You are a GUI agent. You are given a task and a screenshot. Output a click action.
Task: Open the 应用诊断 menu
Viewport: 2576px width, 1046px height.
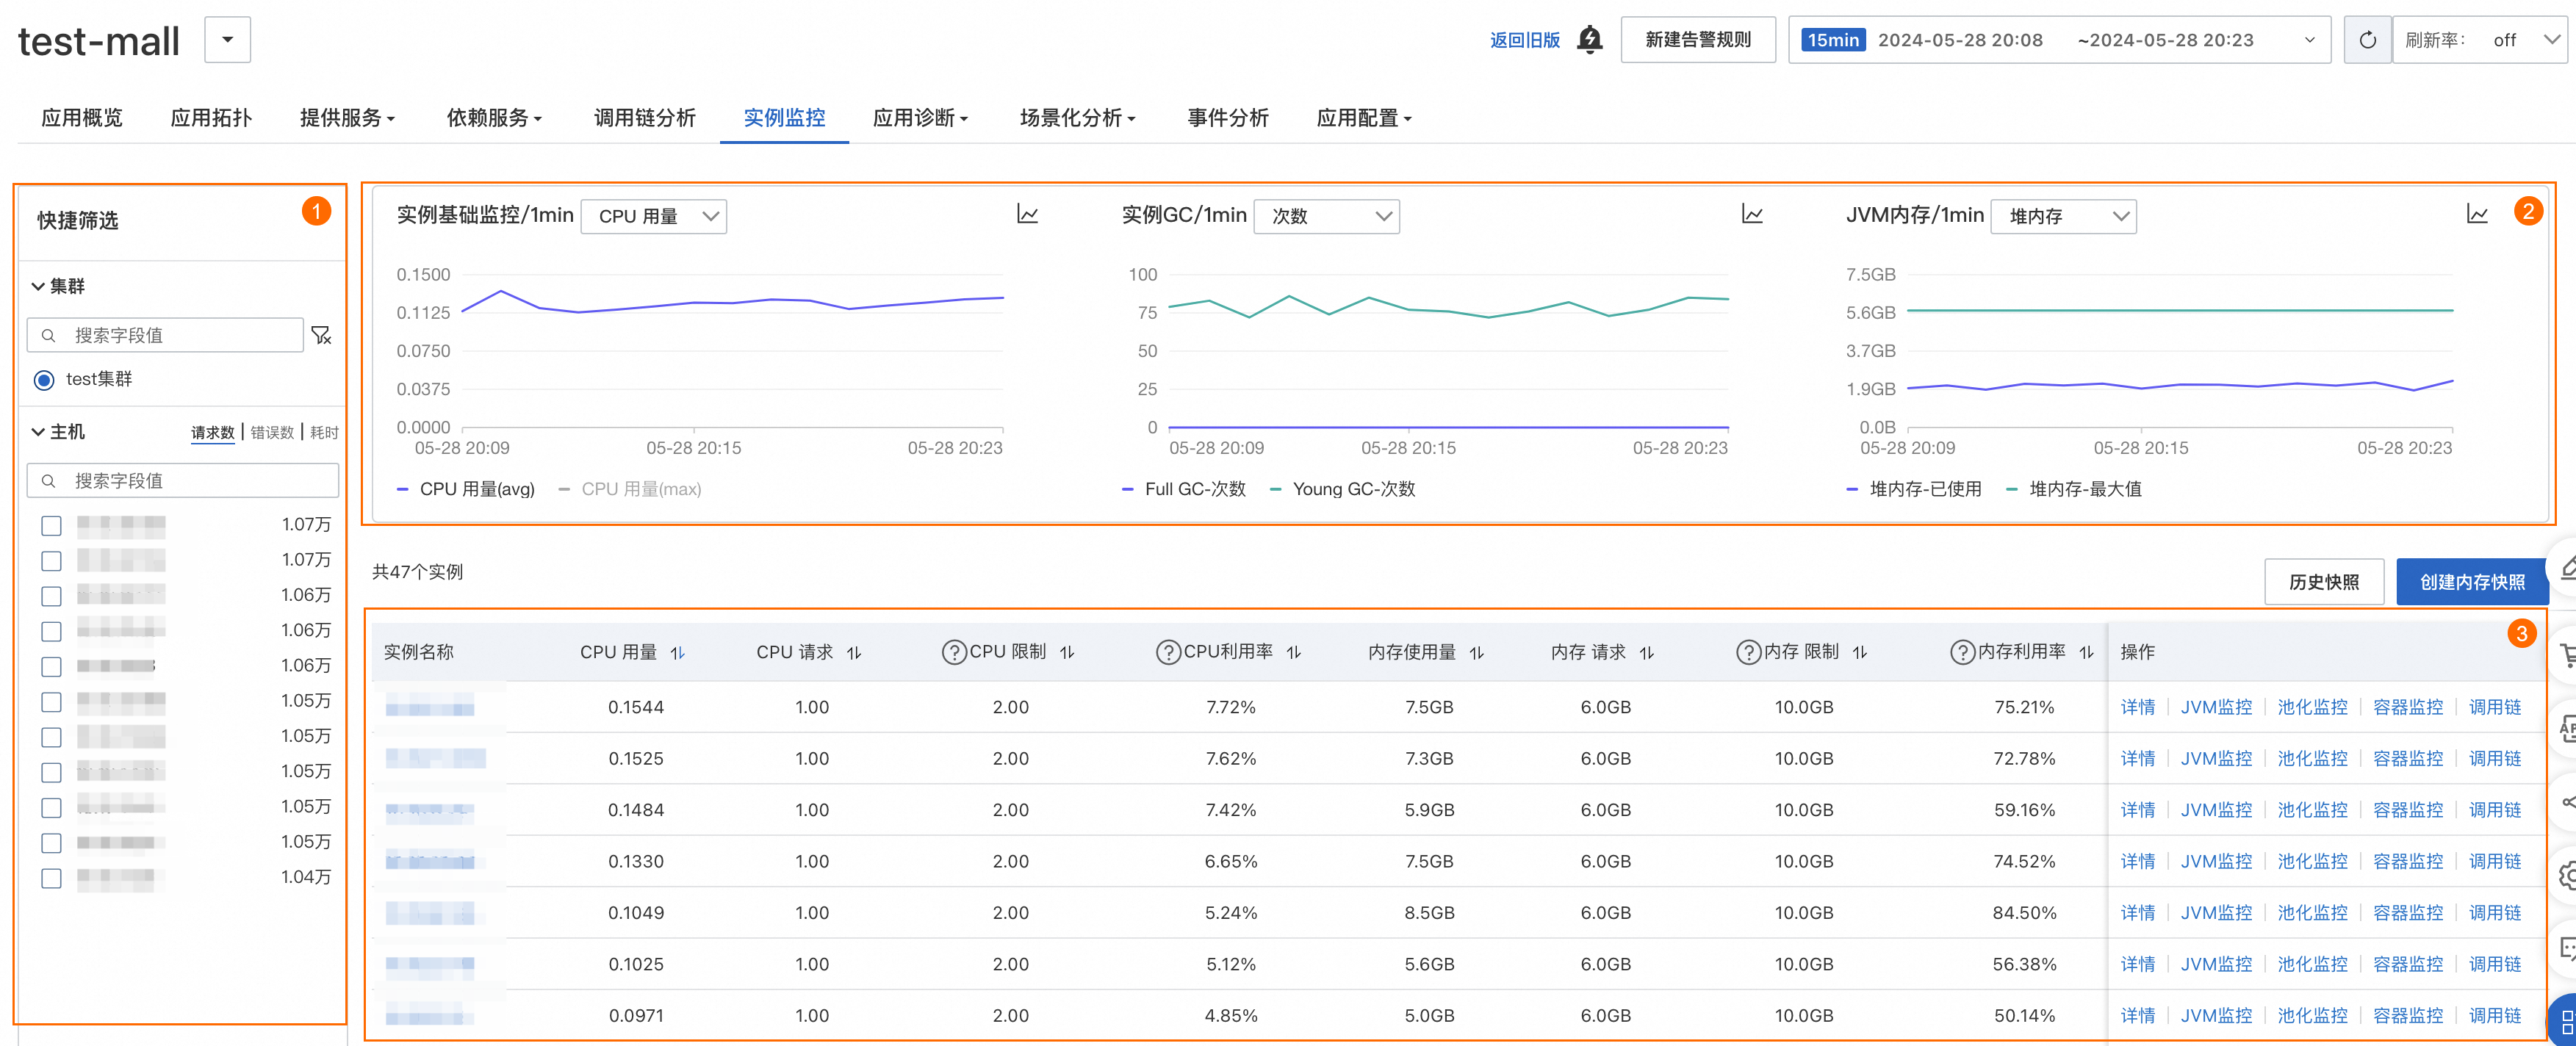(920, 118)
